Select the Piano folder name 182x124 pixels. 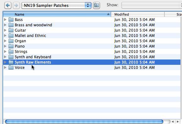pos(19,46)
